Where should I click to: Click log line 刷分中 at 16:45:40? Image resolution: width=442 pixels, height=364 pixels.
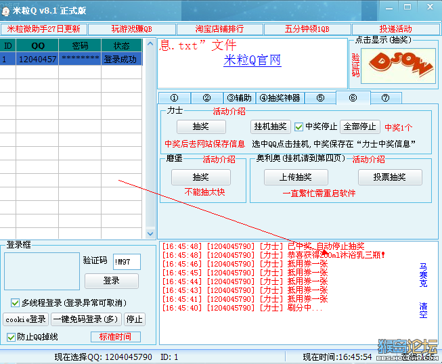[x=242, y=308]
